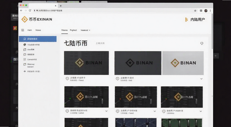Select the underlined Rheme tab
231x127 pixels.
tap(64, 30)
